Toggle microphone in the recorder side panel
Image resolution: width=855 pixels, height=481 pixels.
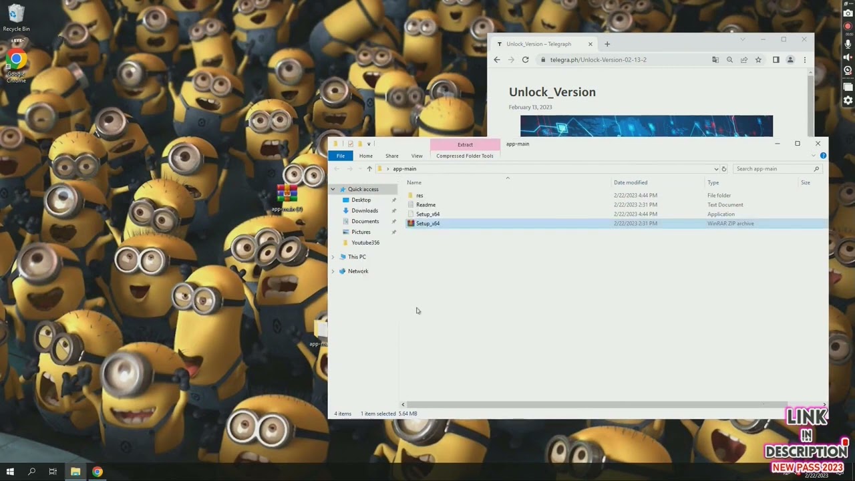pyautogui.click(x=848, y=43)
